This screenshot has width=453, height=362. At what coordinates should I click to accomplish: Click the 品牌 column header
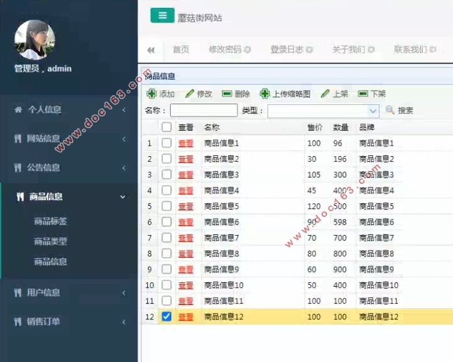[x=367, y=127]
